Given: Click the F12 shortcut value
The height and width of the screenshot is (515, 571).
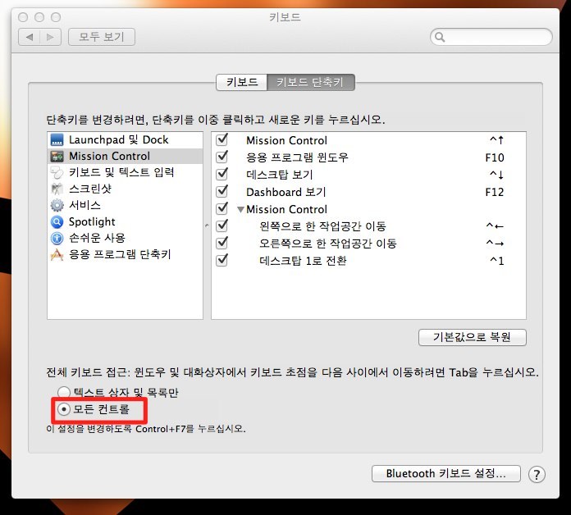Looking at the screenshot, I should coord(495,192).
